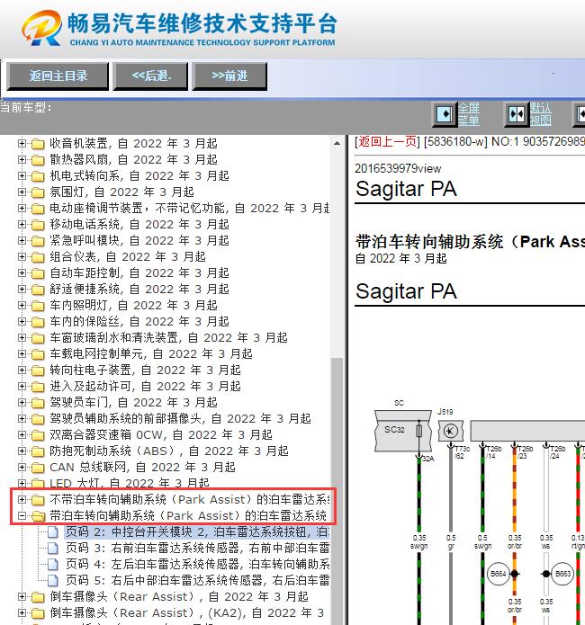Click the full-screen menu icon
Image resolution: width=585 pixels, height=625 pixels.
[445, 115]
